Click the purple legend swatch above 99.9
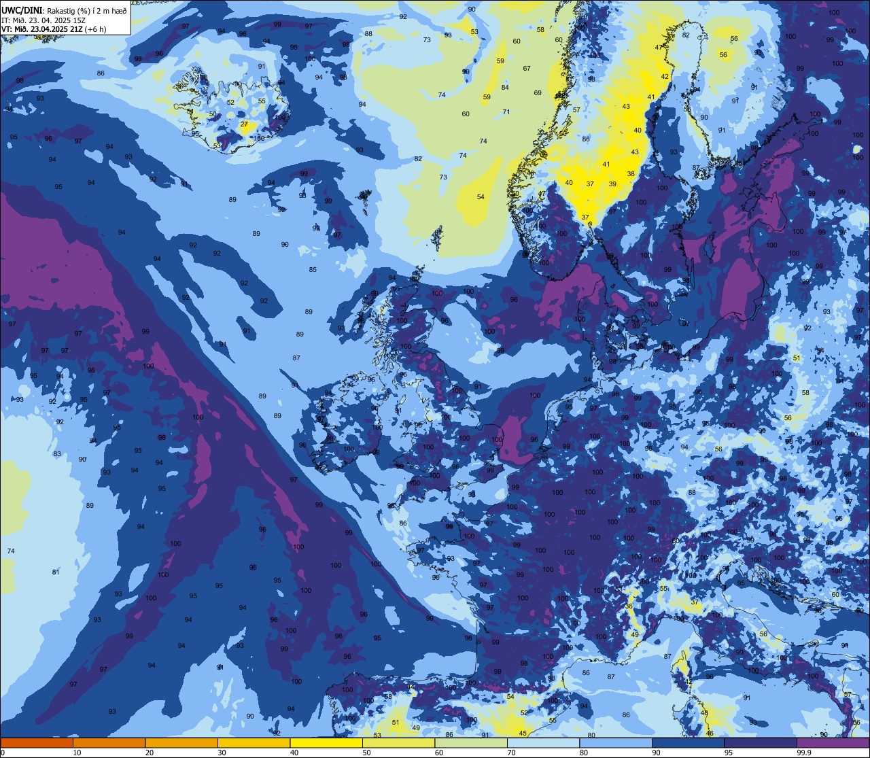 pos(833,743)
